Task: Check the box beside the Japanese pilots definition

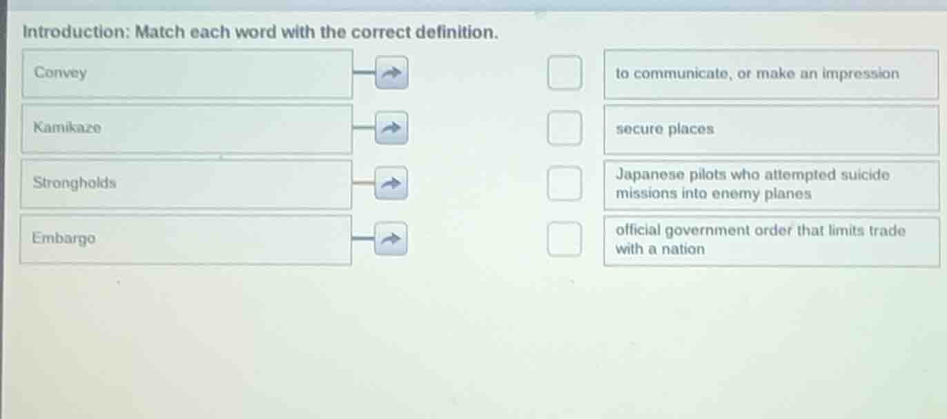Action: tap(564, 182)
